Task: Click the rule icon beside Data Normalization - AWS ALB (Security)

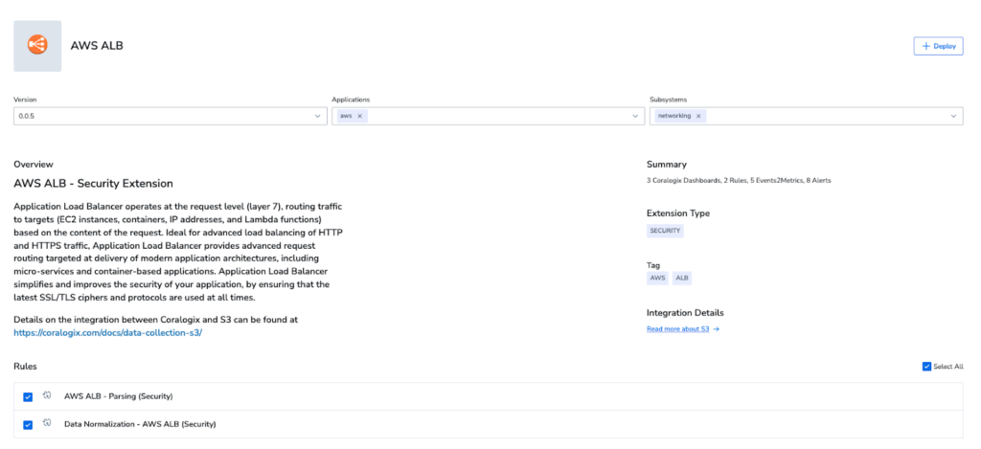Action: tap(47, 423)
